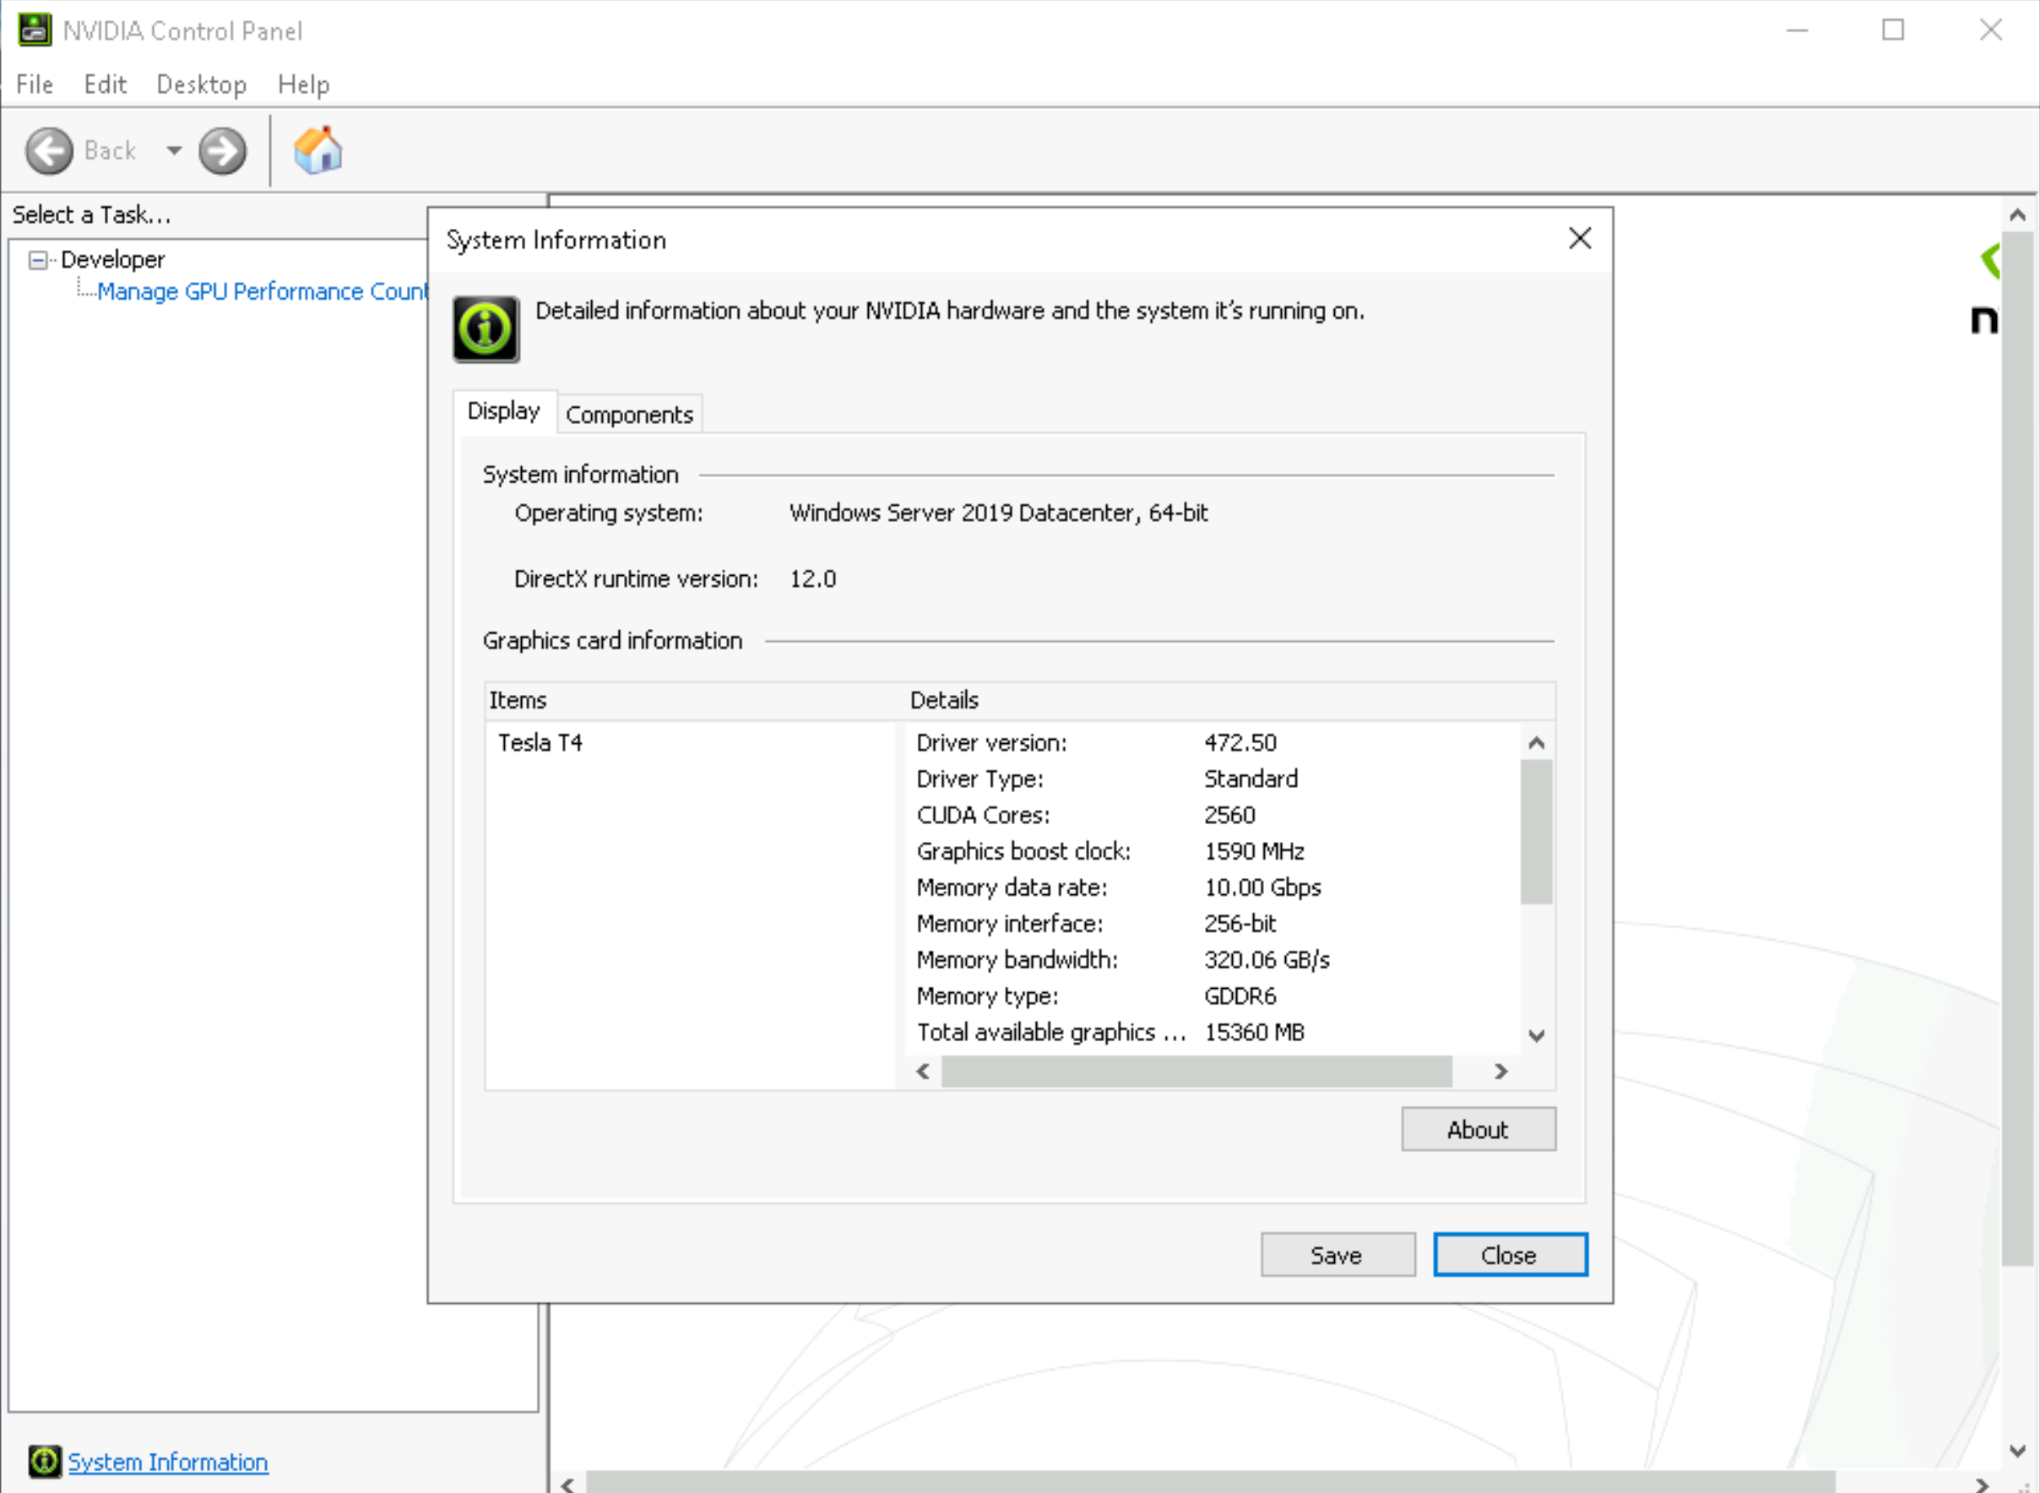Image resolution: width=2040 pixels, height=1493 pixels.
Task: Open the Edit menu
Action: pyautogui.click(x=105, y=84)
